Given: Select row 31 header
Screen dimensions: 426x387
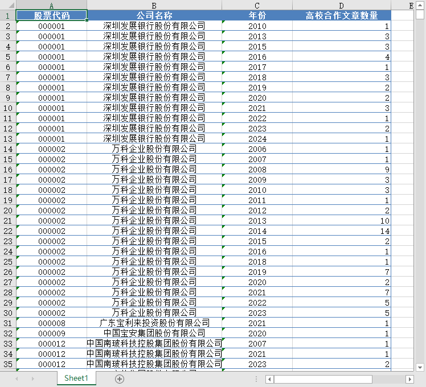Looking at the screenshot, I should pyautogui.click(x=8, y=323).
